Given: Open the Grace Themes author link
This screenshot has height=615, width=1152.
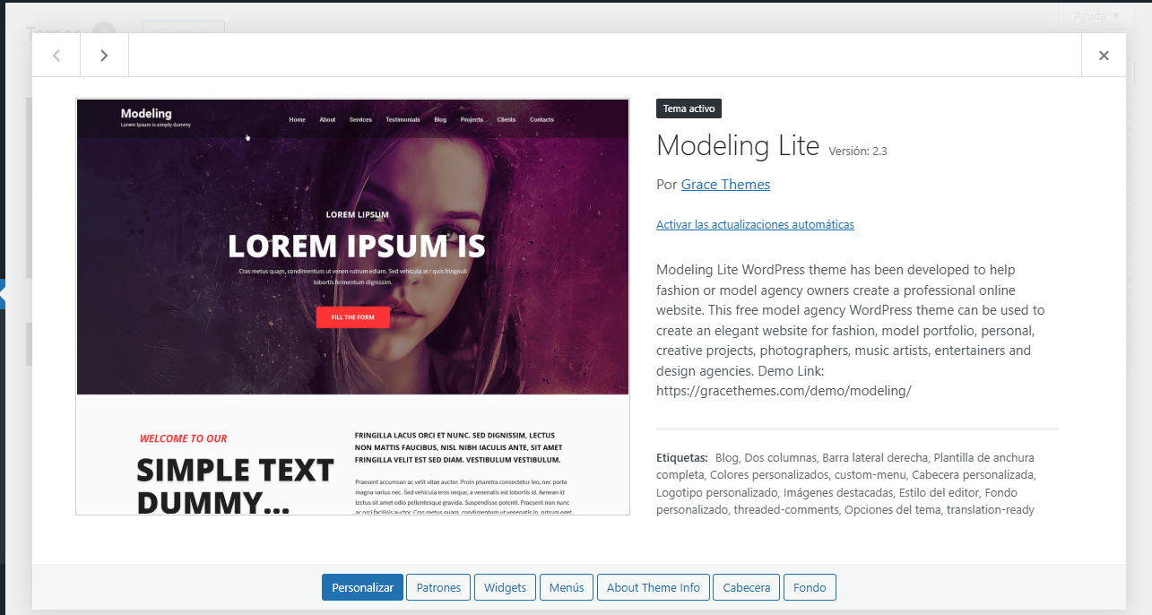Looking at the screenshot, I should point(725,185).
